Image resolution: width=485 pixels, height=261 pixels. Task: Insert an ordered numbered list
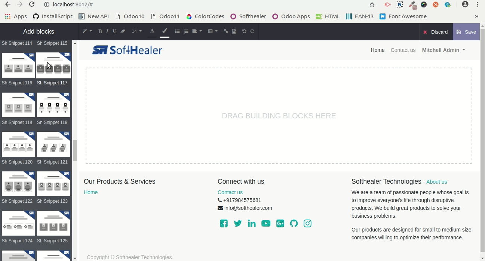pyautogui.click(x=186, y=31)
